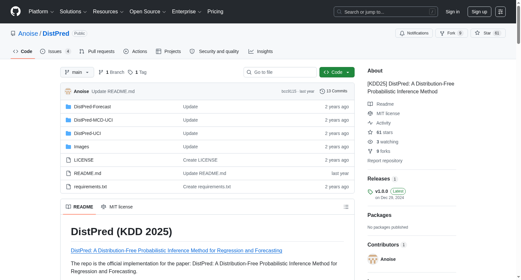The width and height of the screenshot is (521, 280).
Task: View the 1 Branch link
Action: point(111,72)
